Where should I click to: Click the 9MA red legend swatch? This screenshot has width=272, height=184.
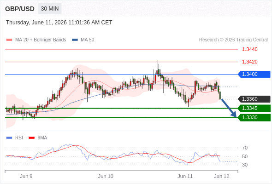coord(31,138)
